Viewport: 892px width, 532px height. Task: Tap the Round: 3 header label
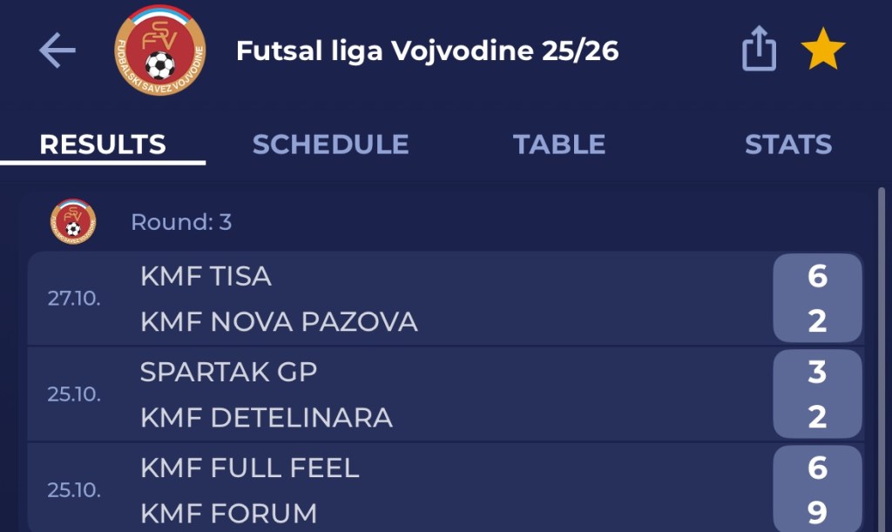181,222
